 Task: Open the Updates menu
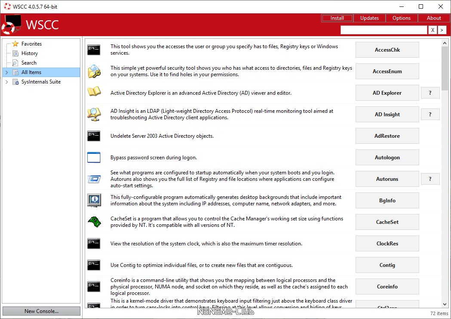point(369,18)
